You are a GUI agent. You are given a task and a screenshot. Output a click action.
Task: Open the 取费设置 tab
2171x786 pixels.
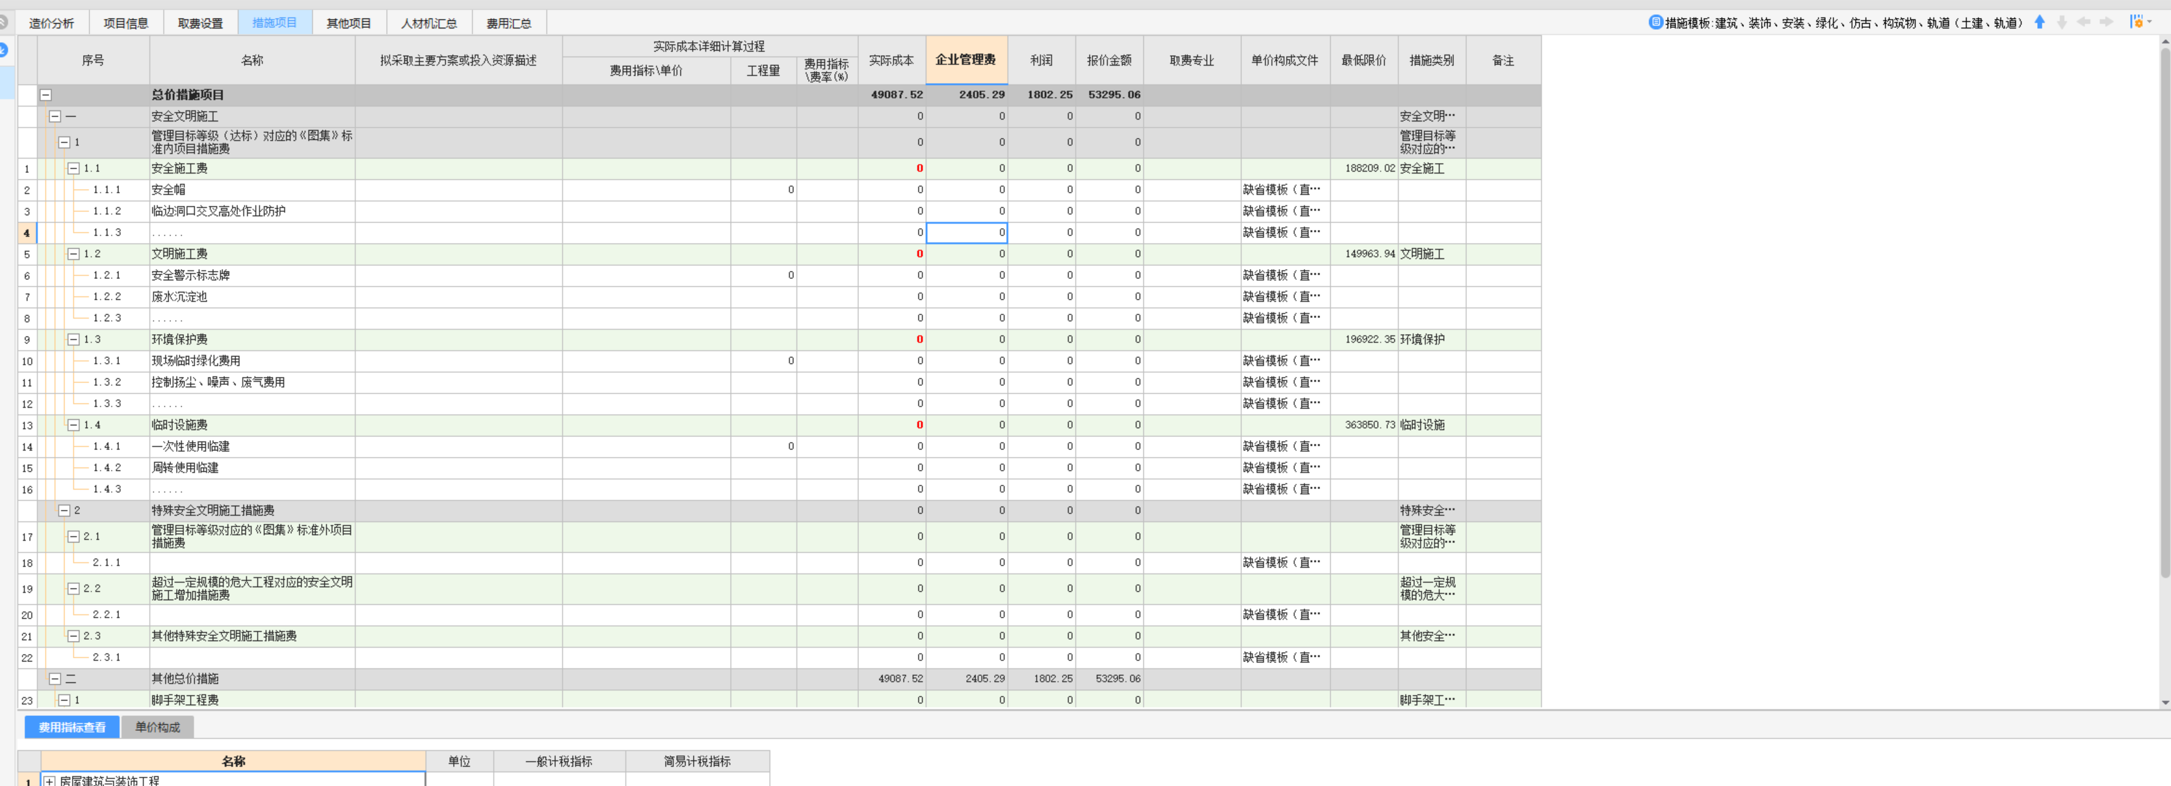coord(201,23)
